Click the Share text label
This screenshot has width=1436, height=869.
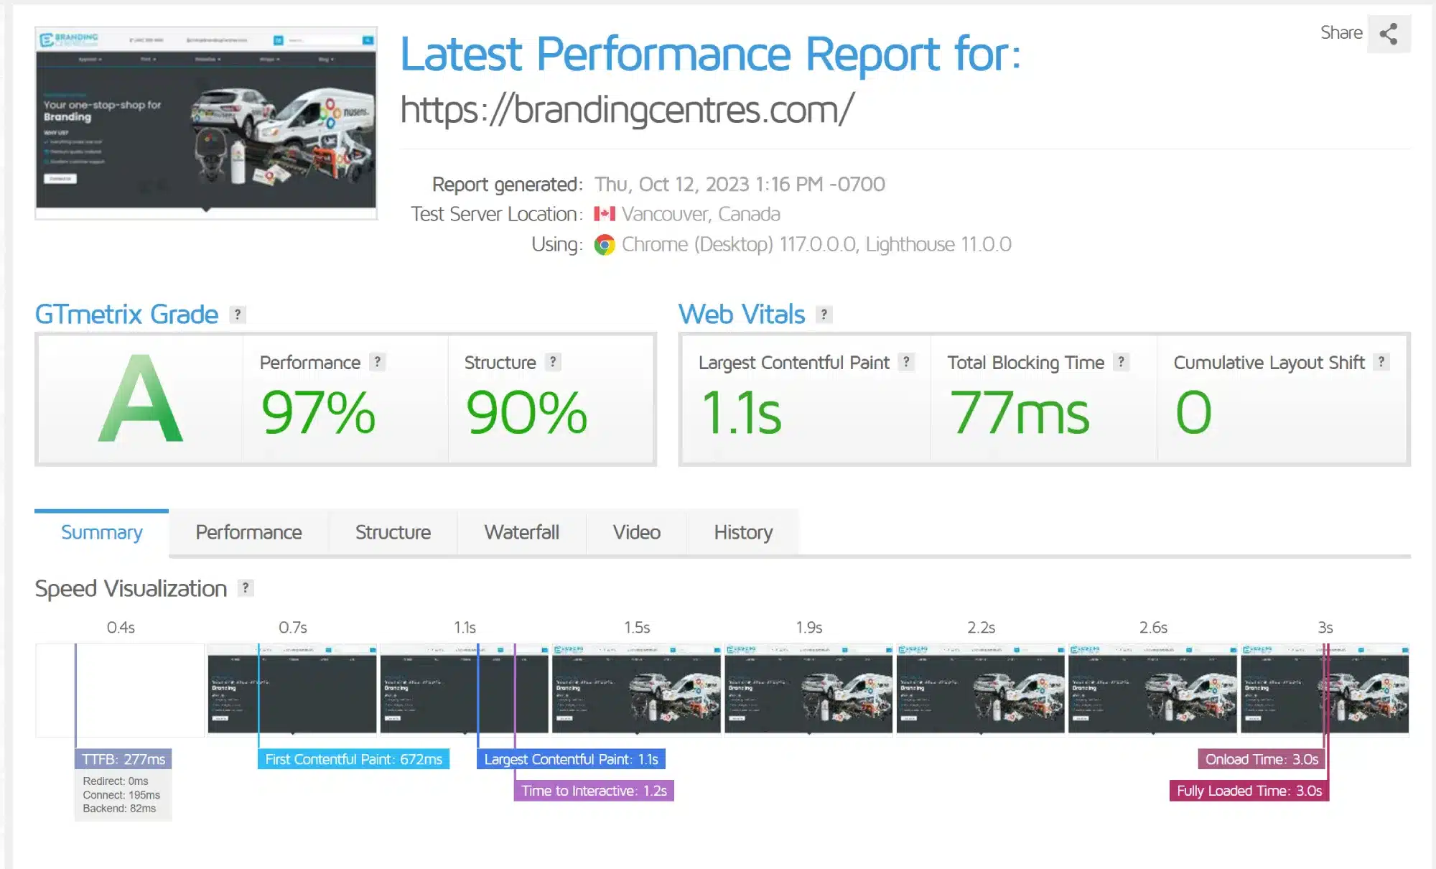(x=1341, y=32)
